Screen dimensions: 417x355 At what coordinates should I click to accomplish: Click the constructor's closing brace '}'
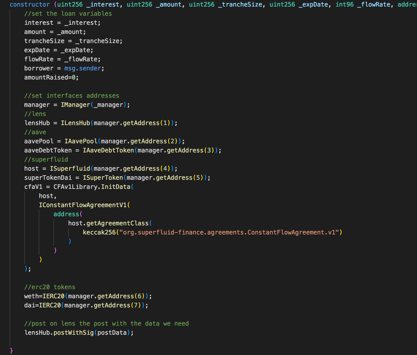pyautogui.click(x=11, y=350)
